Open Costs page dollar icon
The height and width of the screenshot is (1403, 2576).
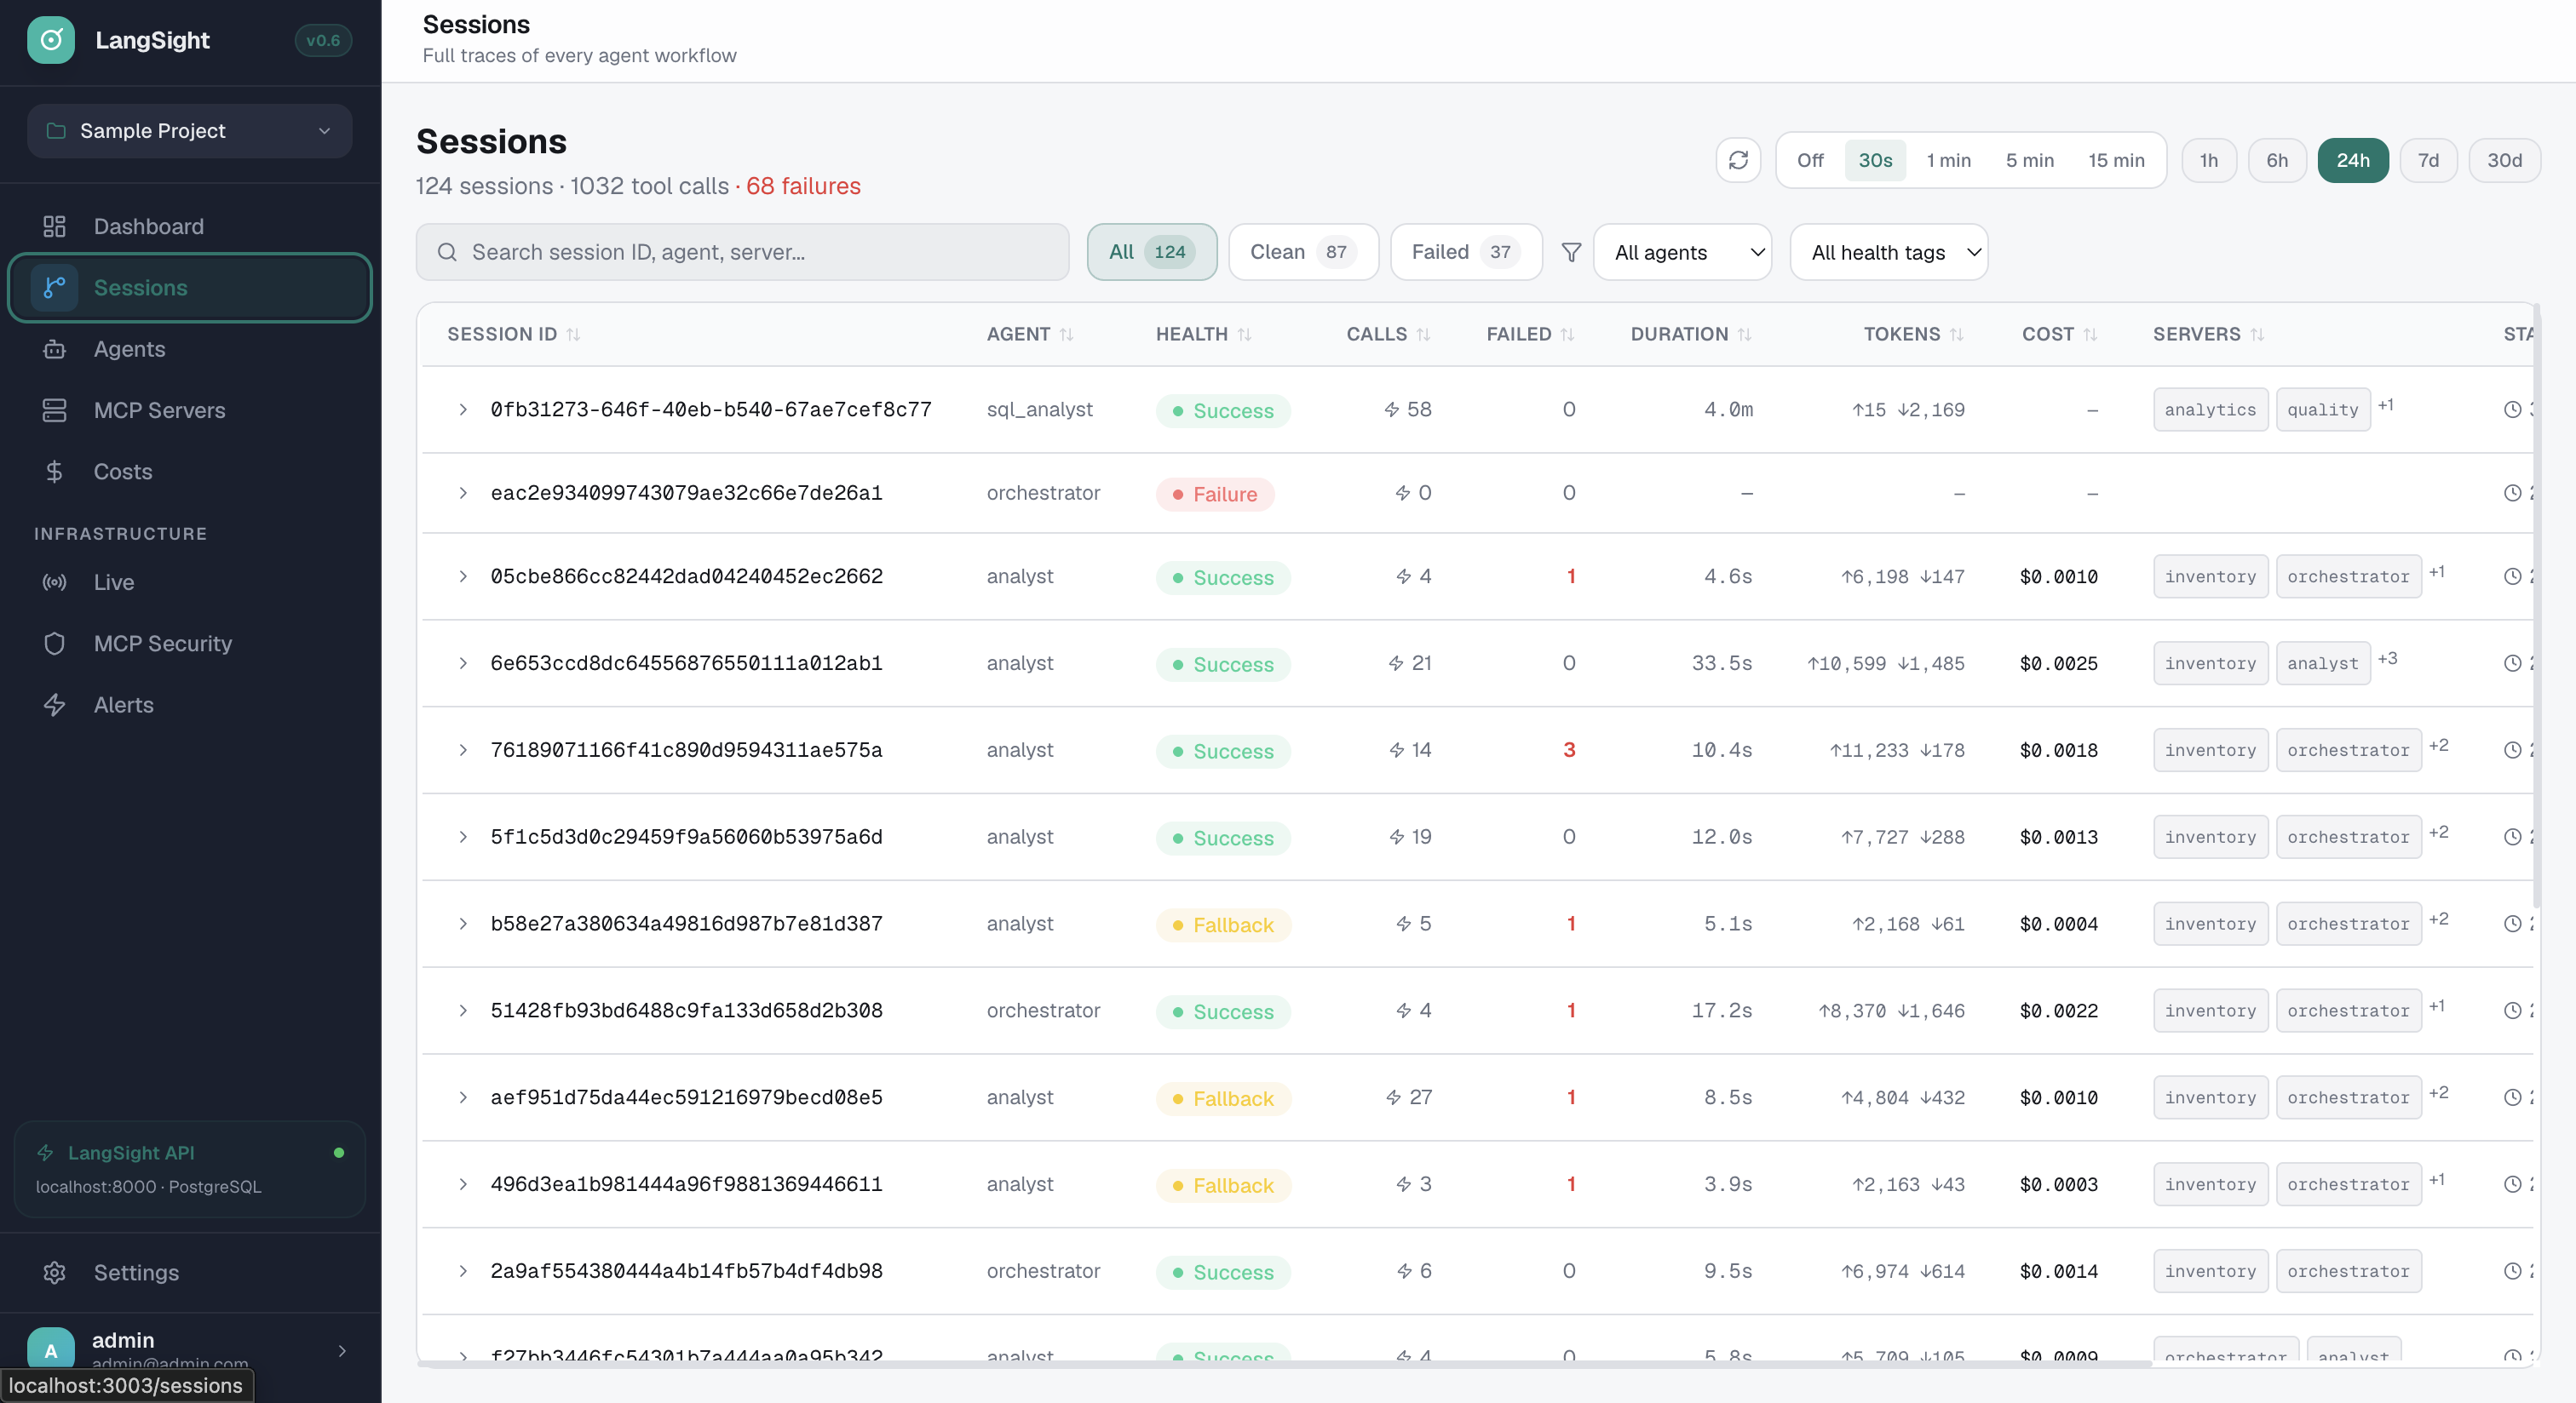tap(55, 472)
